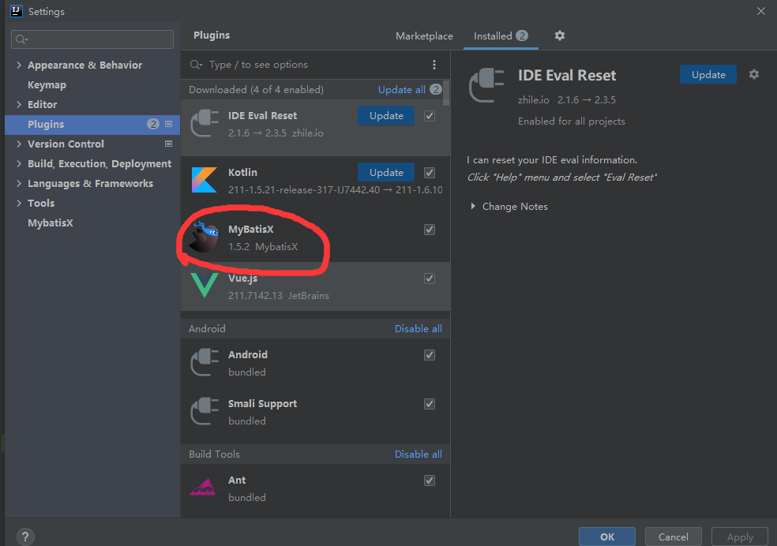The width and height of the screenshot is (777, 546).
Task: Click the plugin list scrollbar thumb
Action: 446,93
